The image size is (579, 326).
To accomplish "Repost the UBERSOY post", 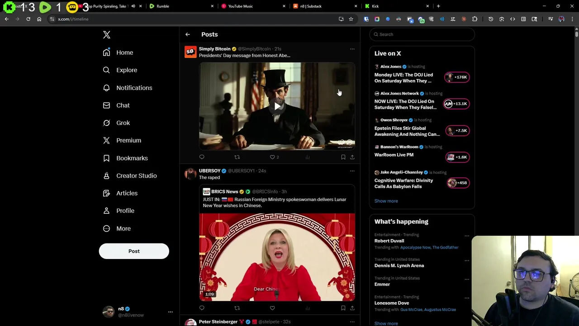I will [237, 308].
